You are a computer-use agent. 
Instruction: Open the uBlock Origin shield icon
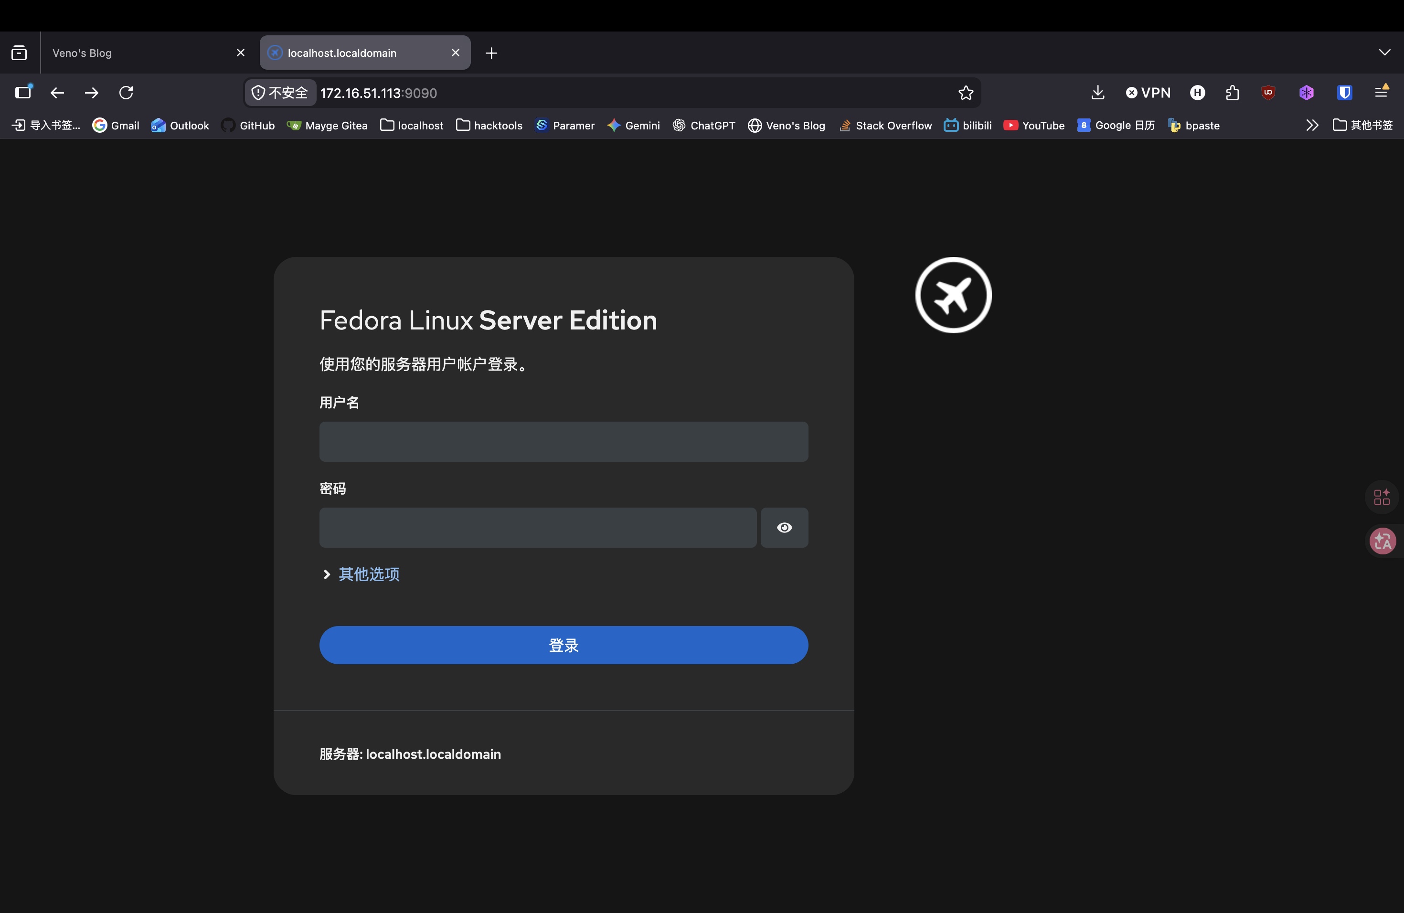click(x=1268, y=93)
